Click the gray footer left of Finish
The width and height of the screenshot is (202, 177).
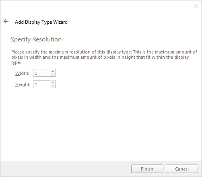click(66, 169)
